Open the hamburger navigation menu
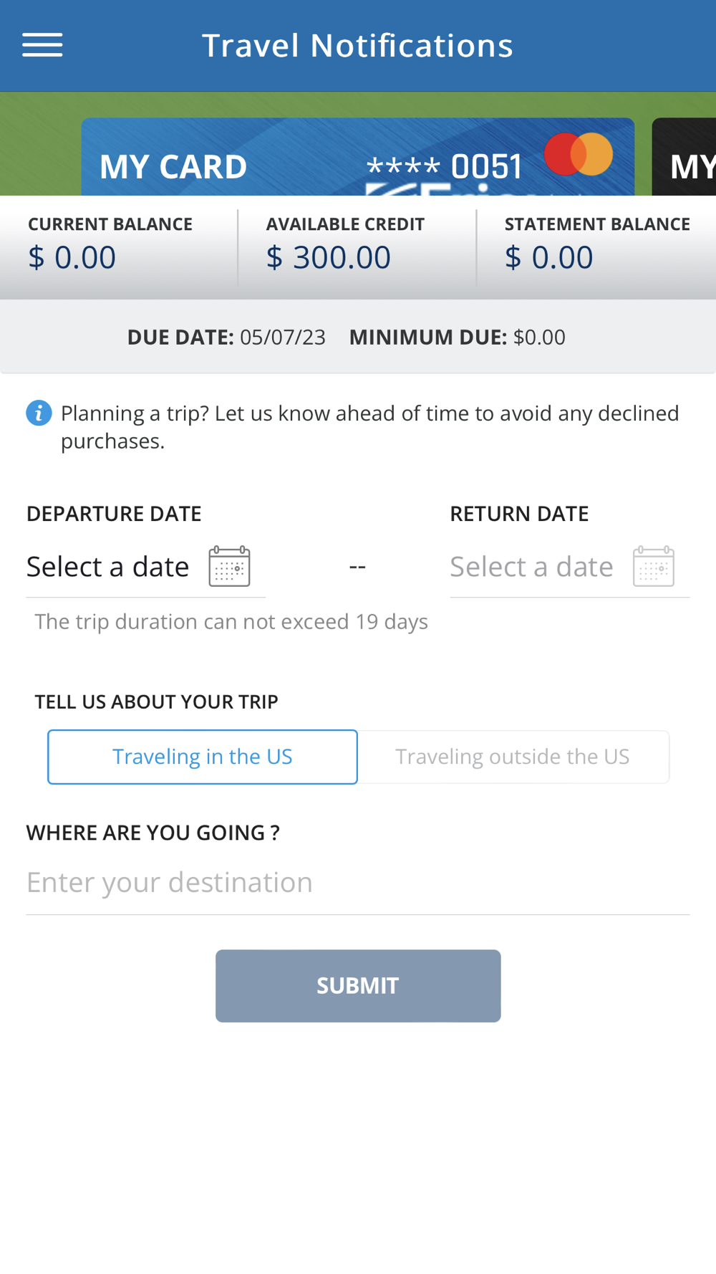The width and height of the screenshot is (716, 1274). pos(42,45)
